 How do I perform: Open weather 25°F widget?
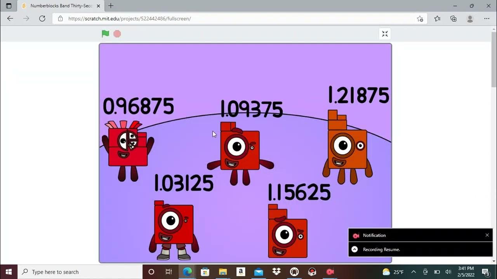[x=393, y=272]
